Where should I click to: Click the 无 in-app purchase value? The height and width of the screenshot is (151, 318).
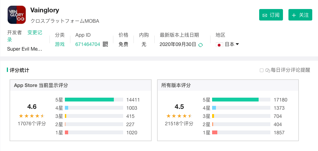144,44
